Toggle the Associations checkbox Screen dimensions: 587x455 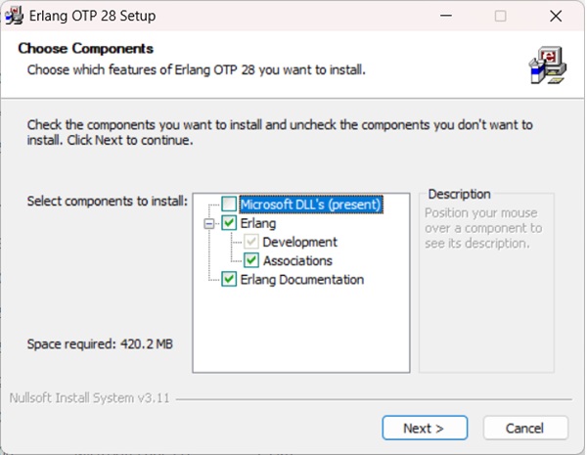pos(251,260)
